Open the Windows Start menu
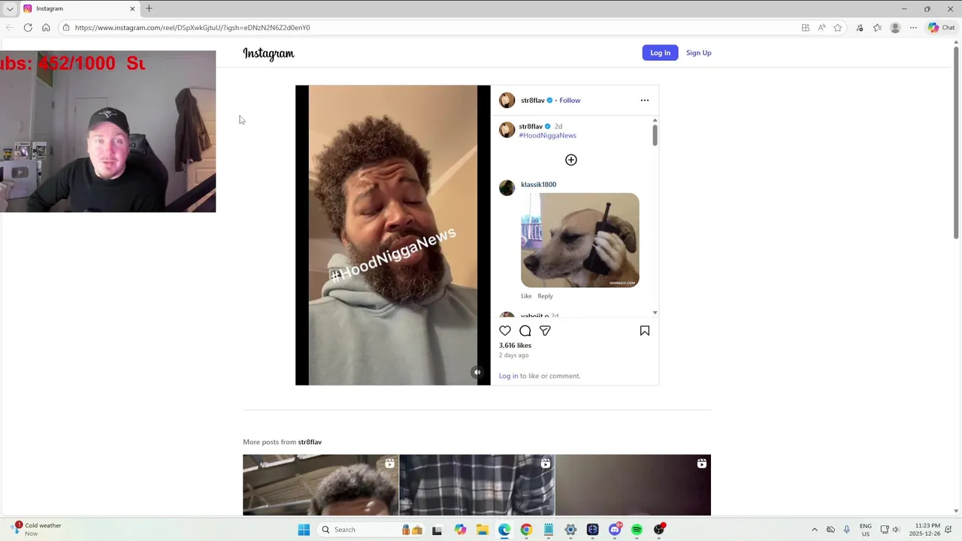This screenshot has height=541, width=962. pyautogui.click(x=304, y=530)
